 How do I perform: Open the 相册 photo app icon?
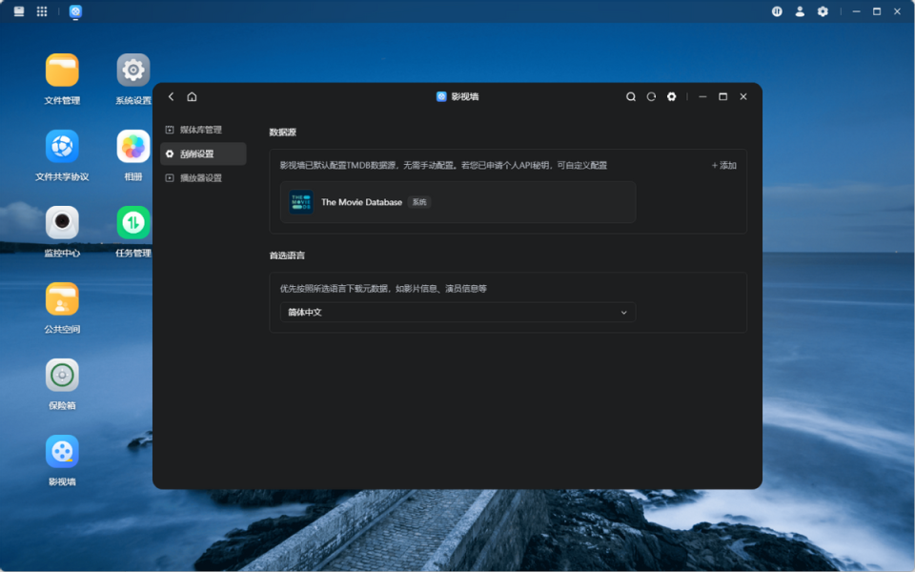(133, 147)
